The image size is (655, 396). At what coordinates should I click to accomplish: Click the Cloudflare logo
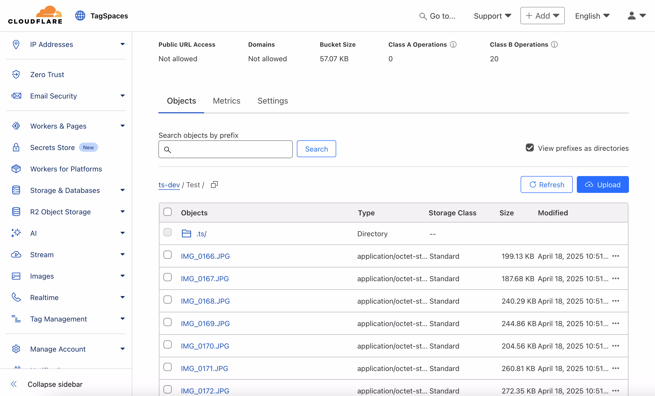[35, 15]
